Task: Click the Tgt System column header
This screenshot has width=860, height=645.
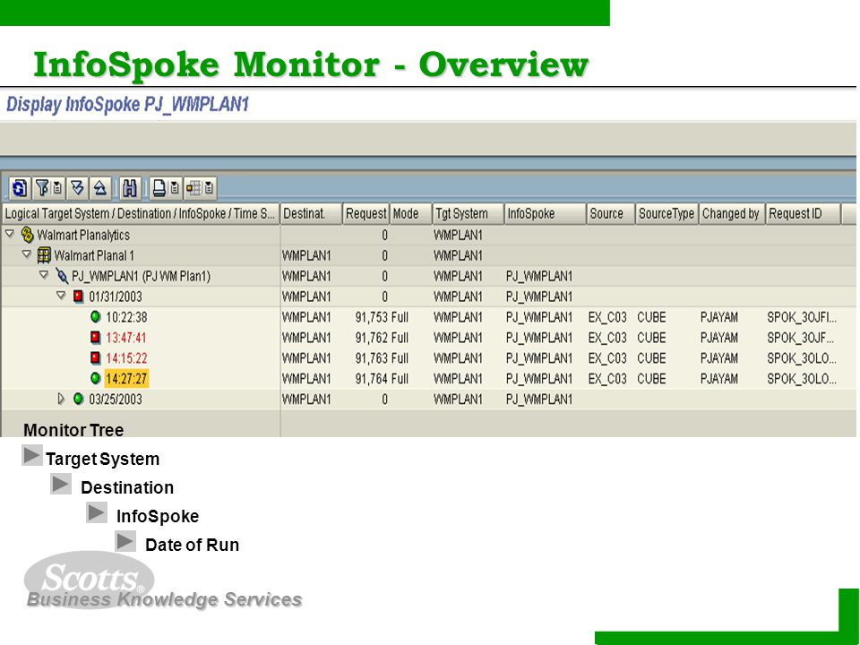Action: [x=468, y=214]
